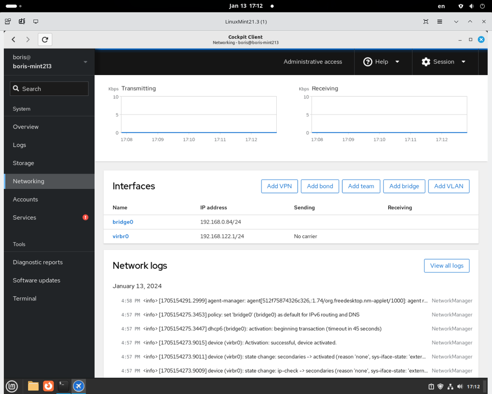This screenshot has width=492, height=394.
Task: Expand the Session dropdown
Action: click(463, 62)
